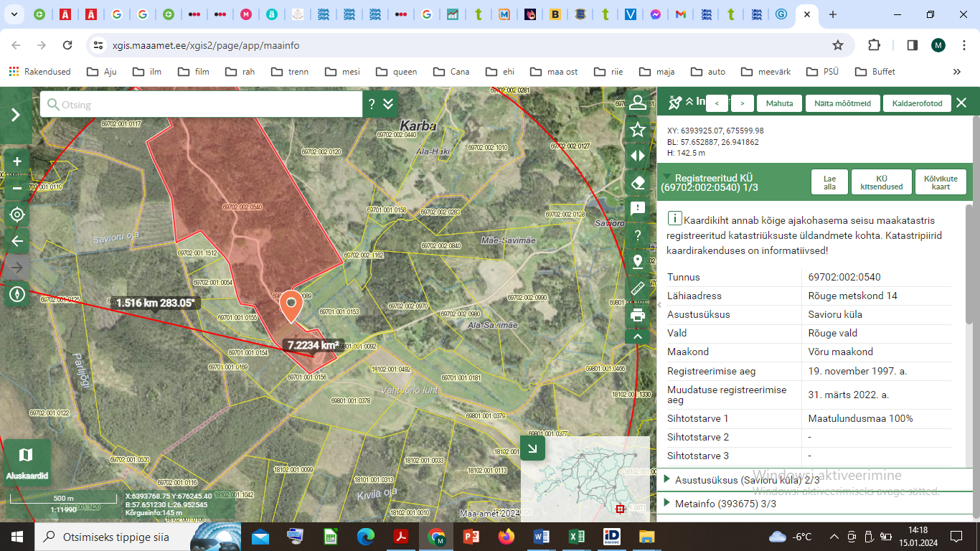The width and height of the screenshot is (980, 551).
Task: Open the star bookmarks icon
Action: click(637, 129)
